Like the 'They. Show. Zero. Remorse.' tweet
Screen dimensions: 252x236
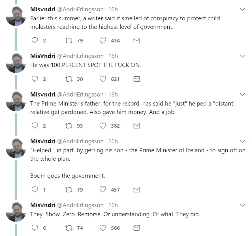click(103, 228)
